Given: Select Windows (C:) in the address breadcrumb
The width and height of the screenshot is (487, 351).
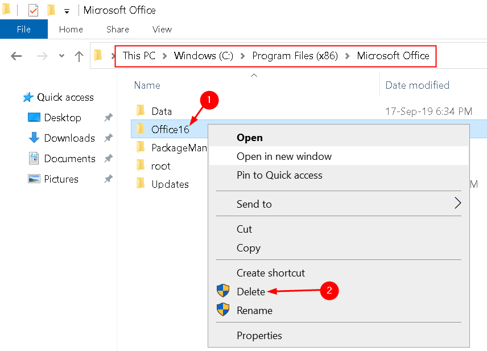Looking at the screenshot, I should (x=204, y=56).
